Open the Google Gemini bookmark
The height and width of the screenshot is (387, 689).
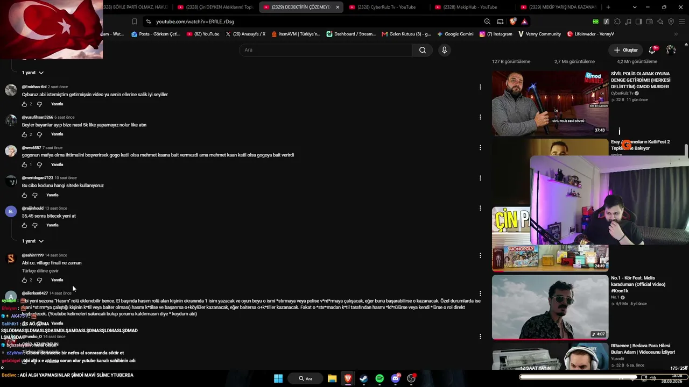tap(455, 34)
